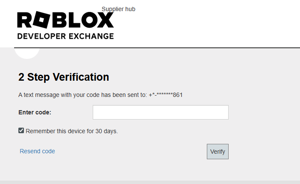The width and height of the screenshot is (300, 184).
Task: Click the 'Remember this device for 30 days' label
Action: pyautogui.click(x=71, y=131)
